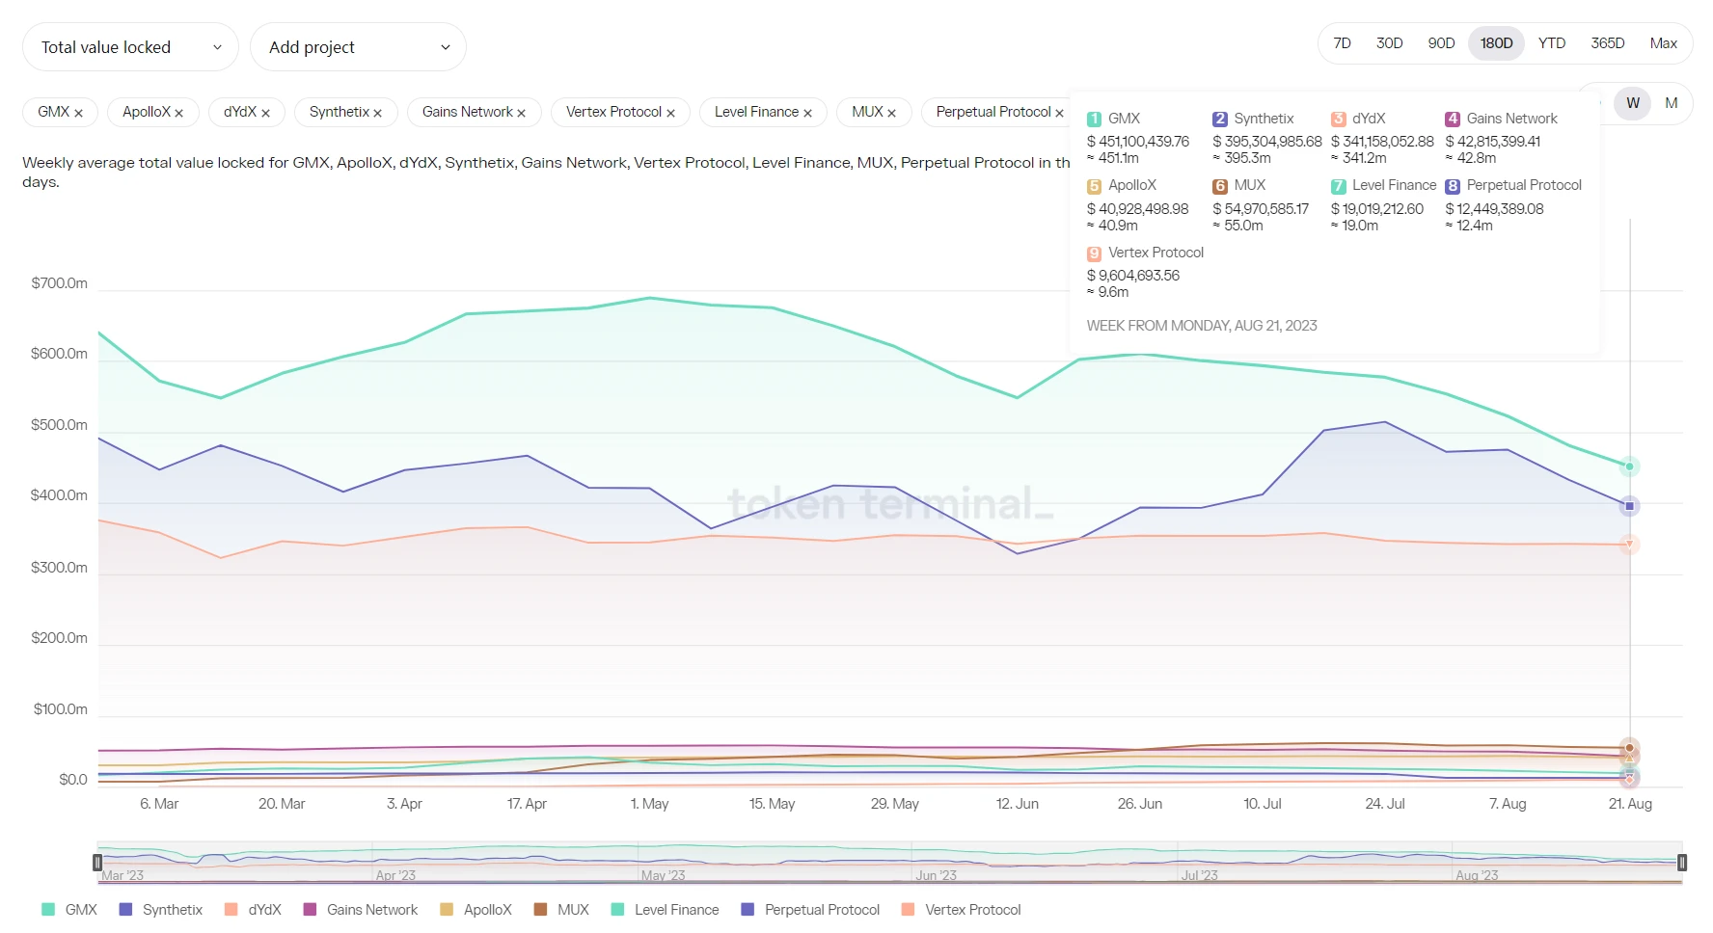The image size is (1713, 933).
Task: Click the dYdX marker at 21 Aug
Action: click(1630, 545)
